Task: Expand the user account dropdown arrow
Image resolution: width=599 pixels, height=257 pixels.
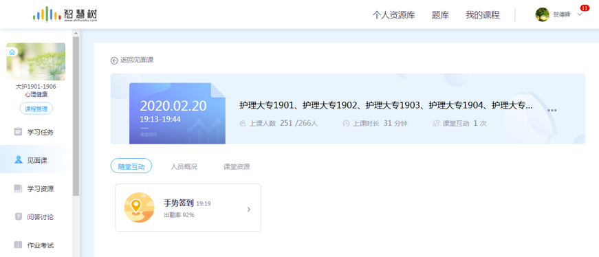Action: pos(580,14)
